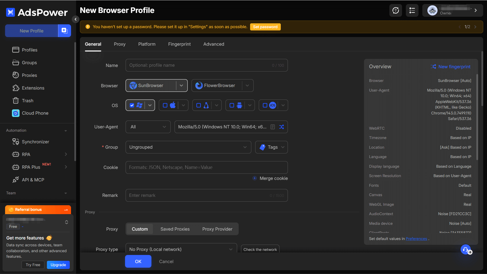Open the Synchronizer icon
The image size is (487, 274).
(16, 142)
